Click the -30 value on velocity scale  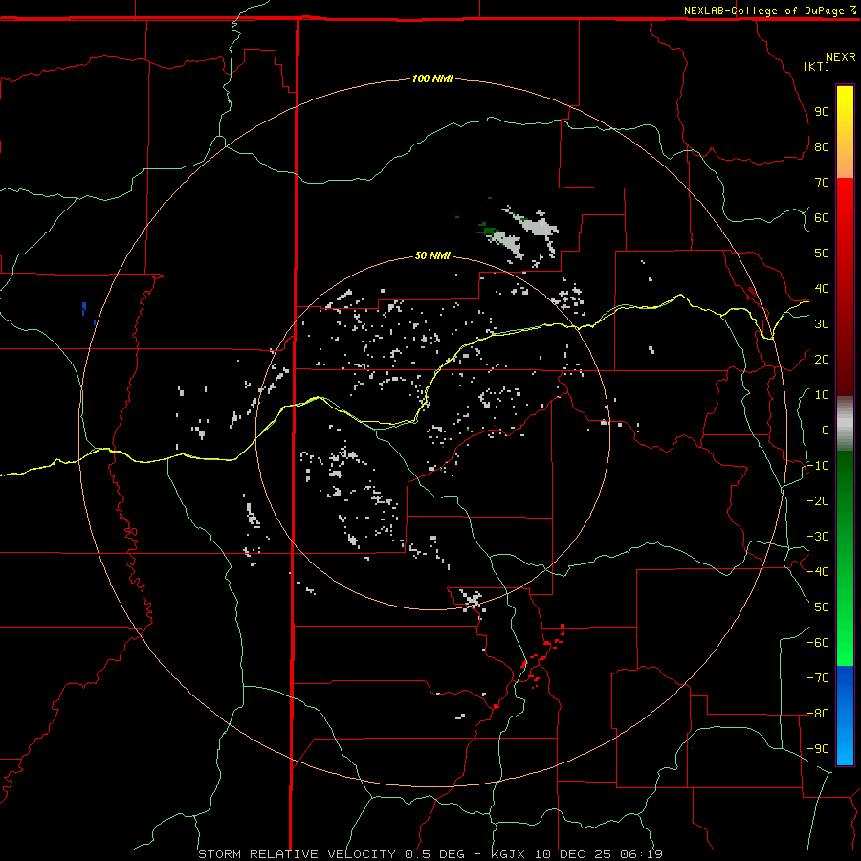point(818,537)
